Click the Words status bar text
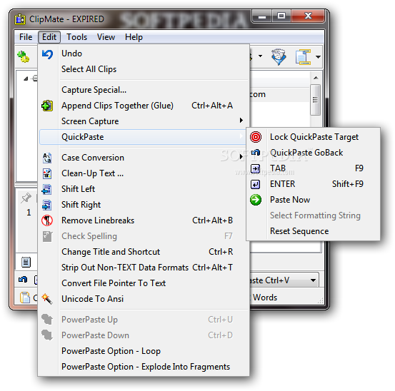 265,298
